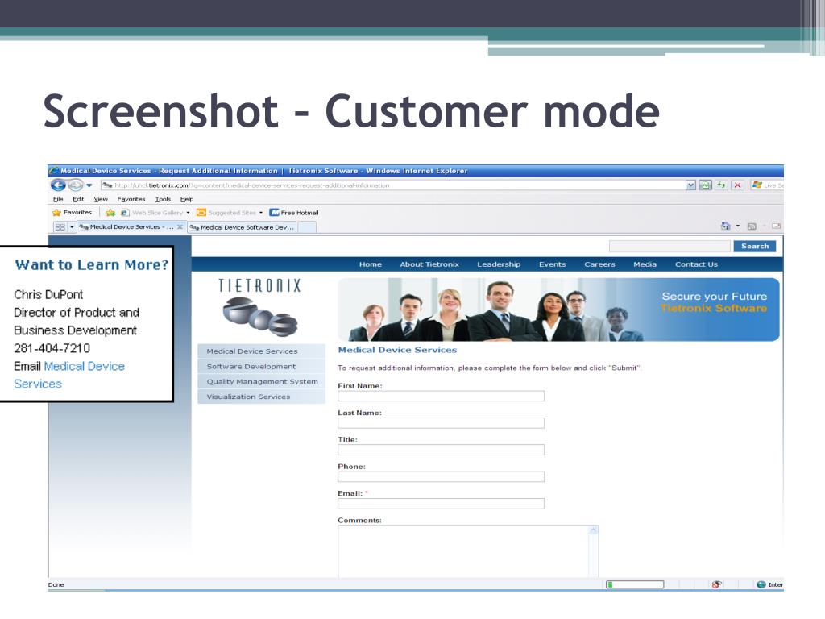Click the Title field
Image resolution: width=825 pixels, height=619 pixels.
point(441,450)
